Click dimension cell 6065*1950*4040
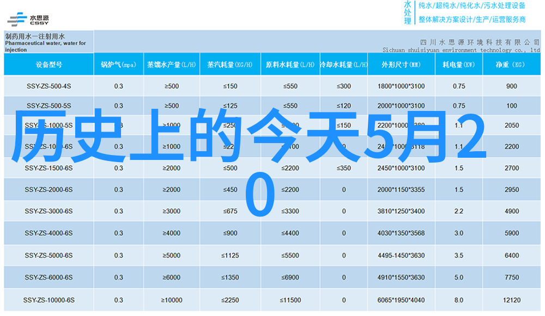The width and height of the screenshot is (545, 316). pyautogui.click(x=401, y=300)
